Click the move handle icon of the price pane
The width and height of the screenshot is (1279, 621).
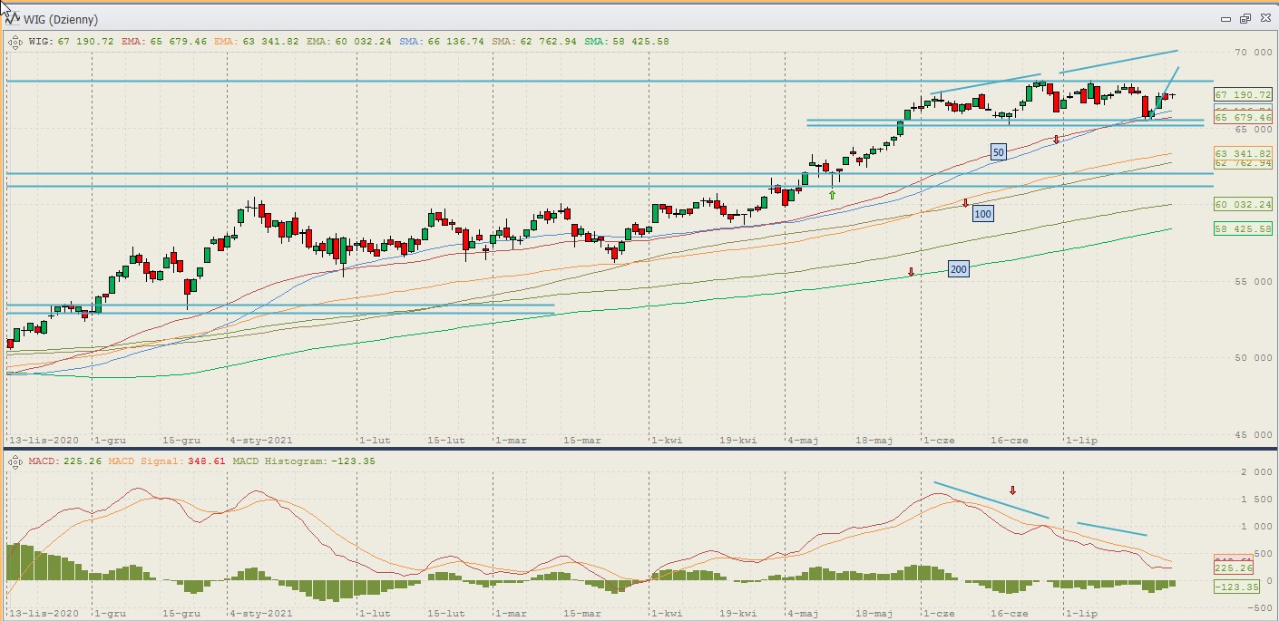pos(15,42)
